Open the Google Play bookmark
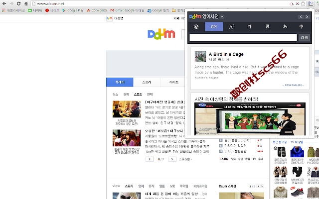The width and height of the screenshot is (319, 199). click(73, 10)
